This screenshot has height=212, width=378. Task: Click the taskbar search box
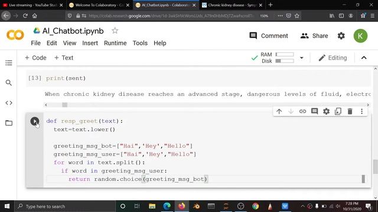65,206
